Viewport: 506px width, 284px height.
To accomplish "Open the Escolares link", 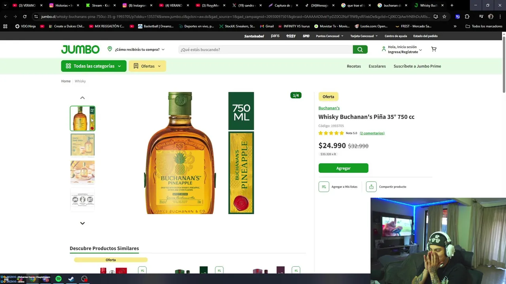I will point(377,66).
